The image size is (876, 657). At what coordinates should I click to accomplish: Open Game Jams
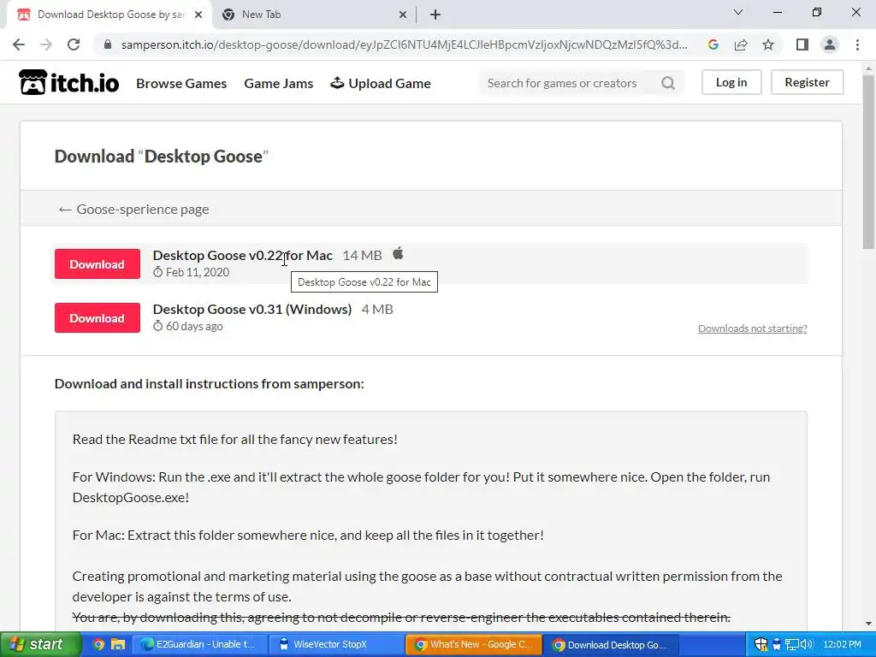(278, 83)
